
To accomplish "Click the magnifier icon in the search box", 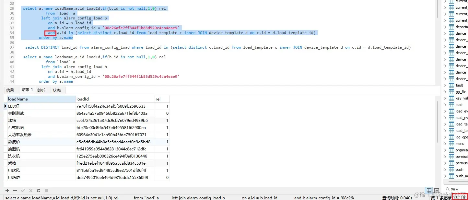I will pos(448,189).
